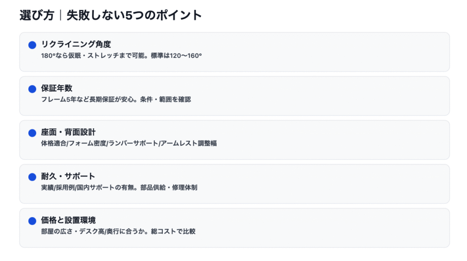Click the フレーム5年など長期保証が安心 description
This screenshot has height=261, width=467.
pos(116,99)
